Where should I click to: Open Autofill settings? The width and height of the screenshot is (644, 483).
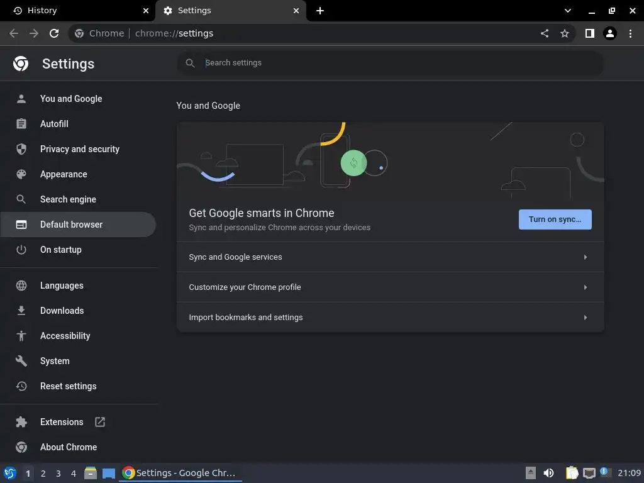[x=78, y=124]
